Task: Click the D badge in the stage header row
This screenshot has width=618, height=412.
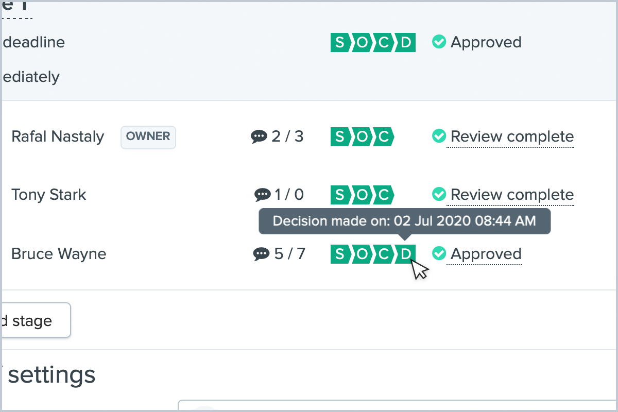Action: (x=406, y=42)
